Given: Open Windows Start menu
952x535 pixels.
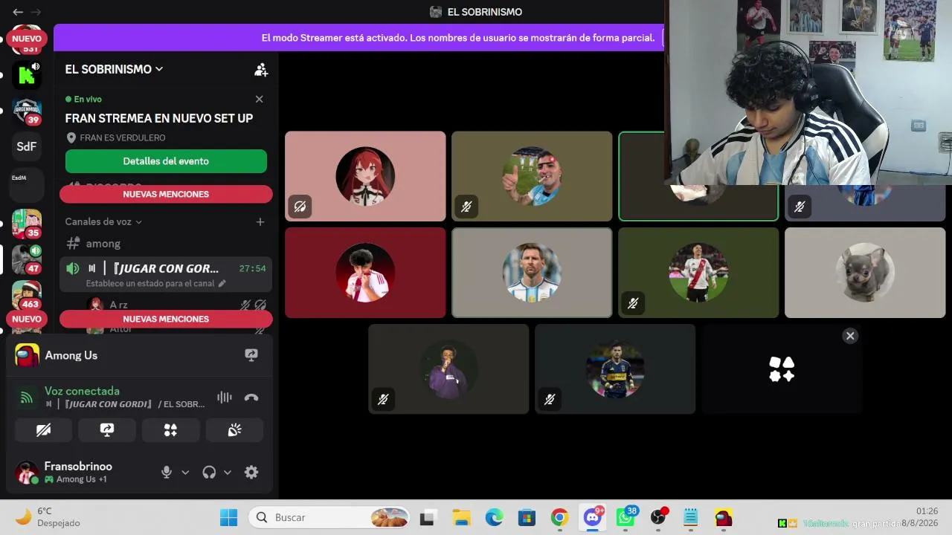Looking at the screenshot, I should (x=228, y=517).
